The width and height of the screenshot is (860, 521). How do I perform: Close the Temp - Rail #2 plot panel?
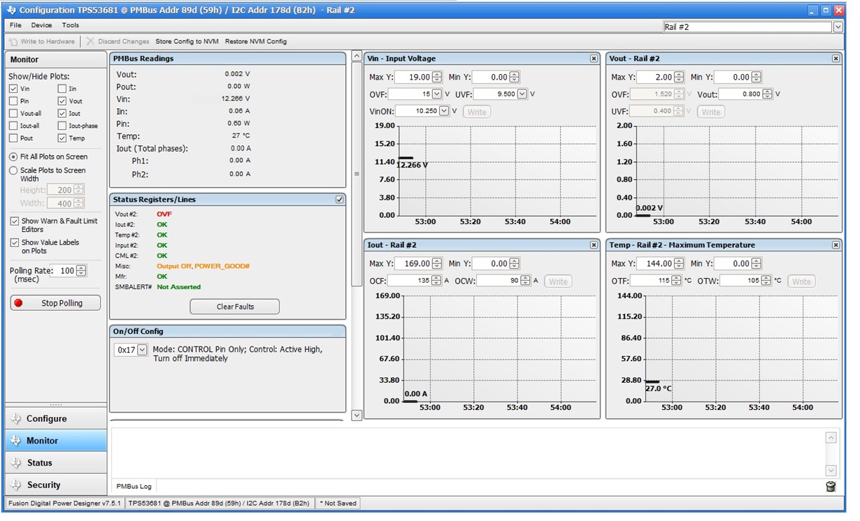coord(836,245)
